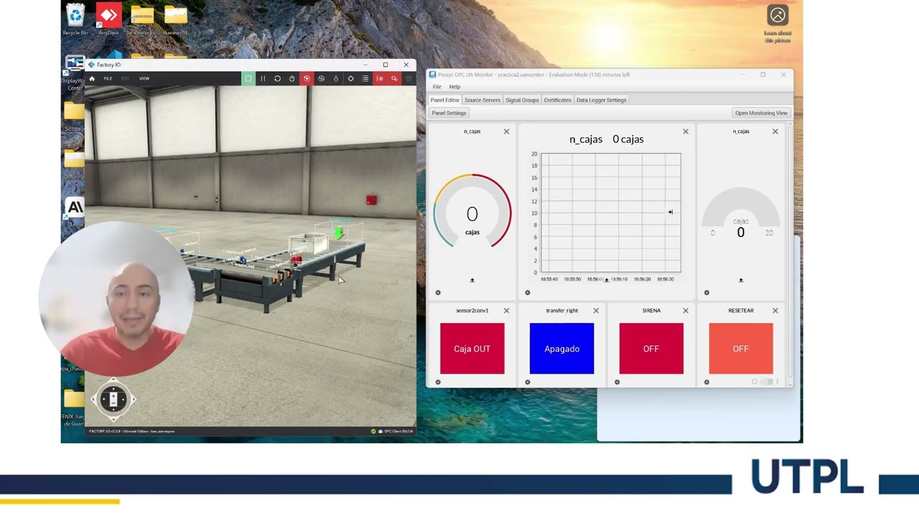Click the red emergency button in the 3D scene
This screenshot has width=919, height=517.
pos(371,200)
